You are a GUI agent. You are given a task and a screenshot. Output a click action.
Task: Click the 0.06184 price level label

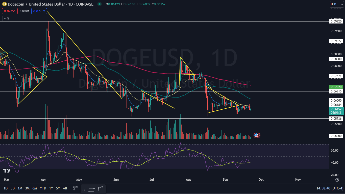336,105
